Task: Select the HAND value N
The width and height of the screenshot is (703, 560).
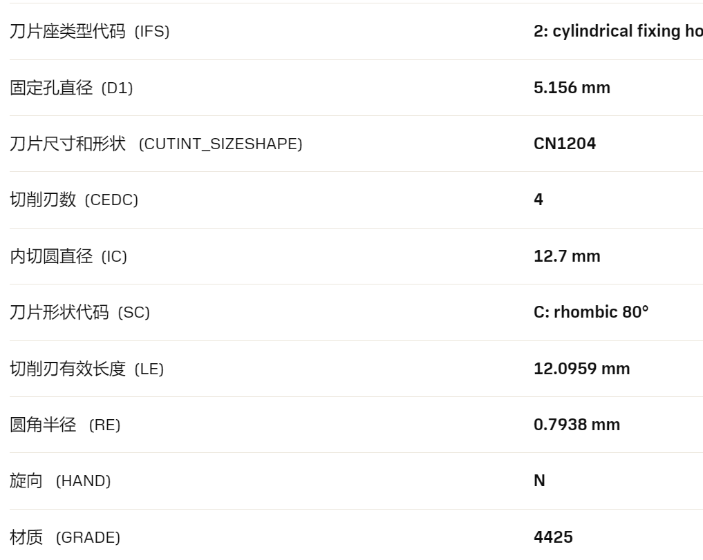Action: 539,481
